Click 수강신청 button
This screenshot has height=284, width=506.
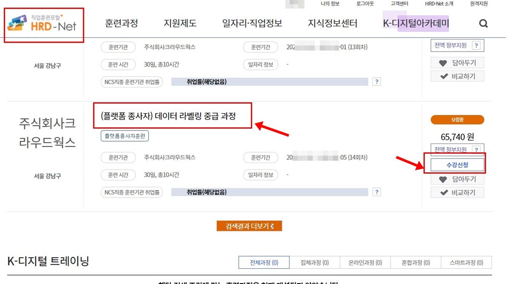(x=457, y=165)
